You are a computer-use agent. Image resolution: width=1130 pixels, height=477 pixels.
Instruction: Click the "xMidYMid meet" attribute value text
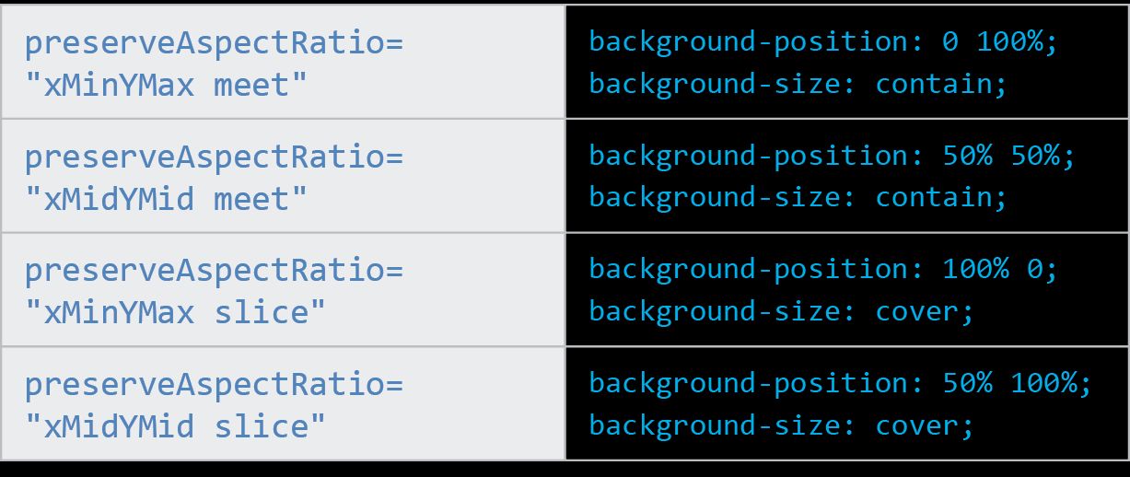166,199
